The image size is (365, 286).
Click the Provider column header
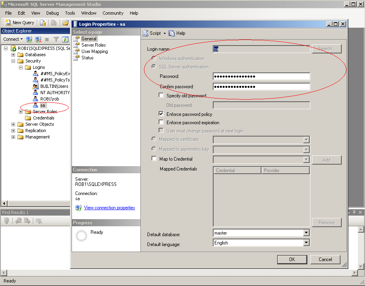pos(285,170)
